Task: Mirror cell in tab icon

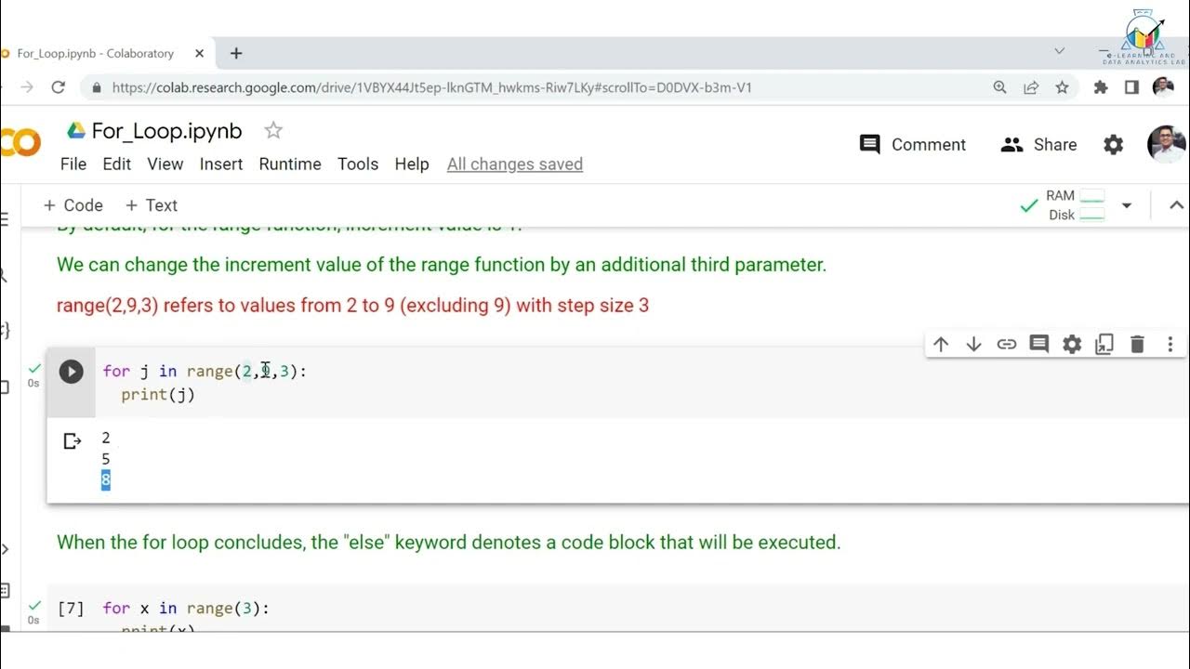Action: coord(1104,345)
